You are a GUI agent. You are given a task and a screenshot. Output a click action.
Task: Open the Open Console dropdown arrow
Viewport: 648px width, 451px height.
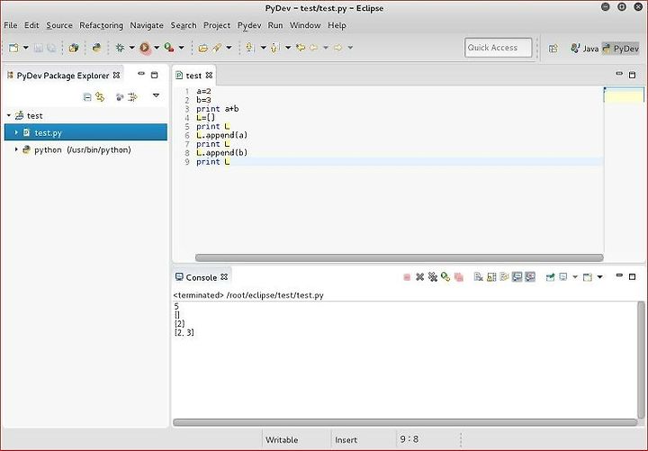(599, 277)
